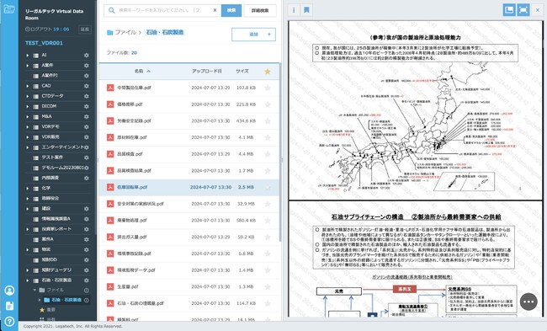This screenshot has width=547, height=331.
Task: Show info for the ファイル tree folder
Action: click(86, 290)
